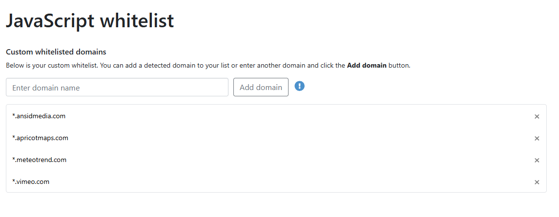
Task: Click the Custom whitelisted domains subheading
Action: [56, 52]
